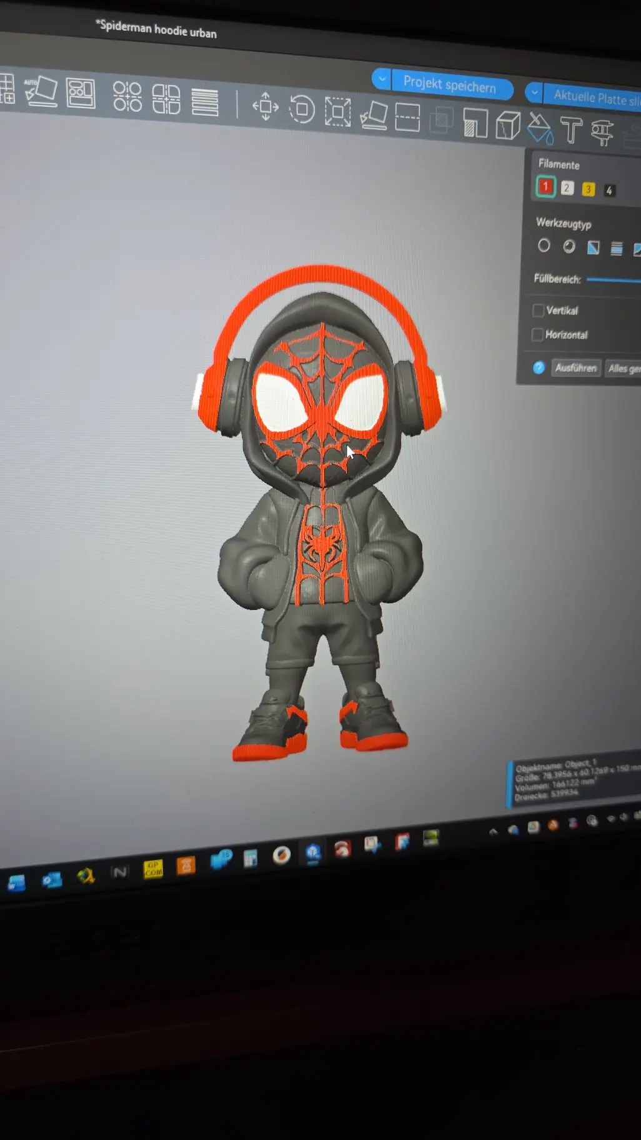Open the Cut tool
The height and width of the screenshot is (1140, 641).
407,117
